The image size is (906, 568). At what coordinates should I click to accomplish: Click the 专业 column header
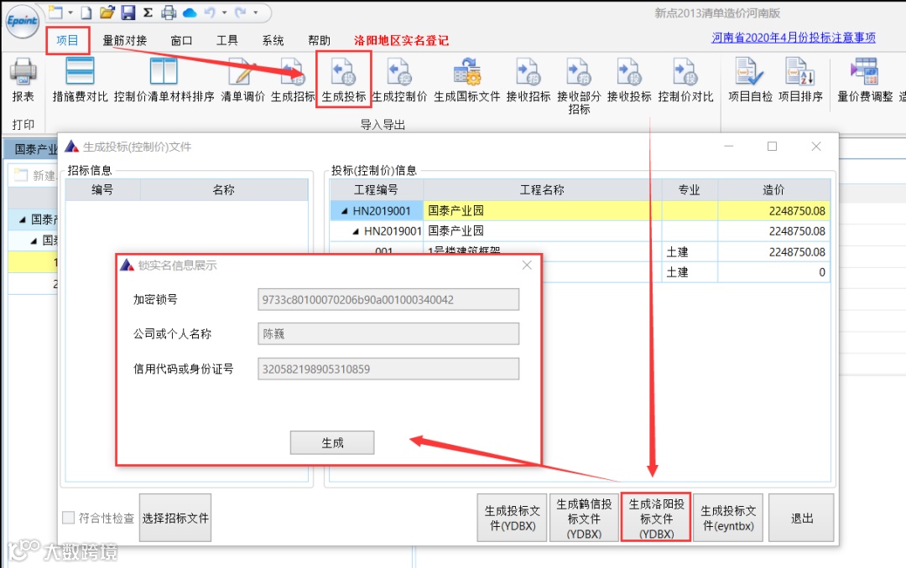[x=690, y=189]
